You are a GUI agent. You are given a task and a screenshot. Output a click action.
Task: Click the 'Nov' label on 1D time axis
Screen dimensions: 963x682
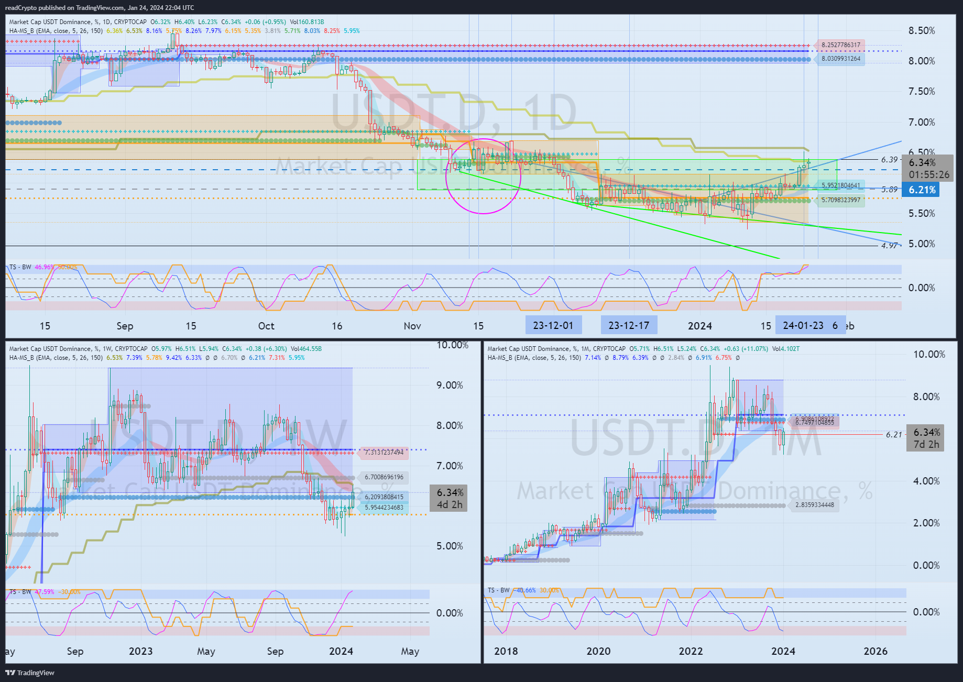pos(412,326)
